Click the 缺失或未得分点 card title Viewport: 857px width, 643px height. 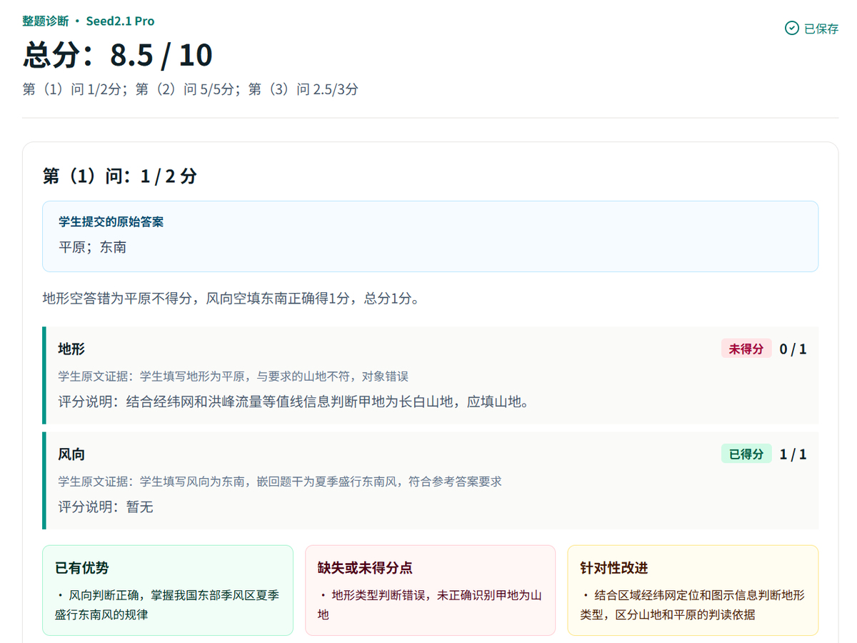(x=365, y=568)
